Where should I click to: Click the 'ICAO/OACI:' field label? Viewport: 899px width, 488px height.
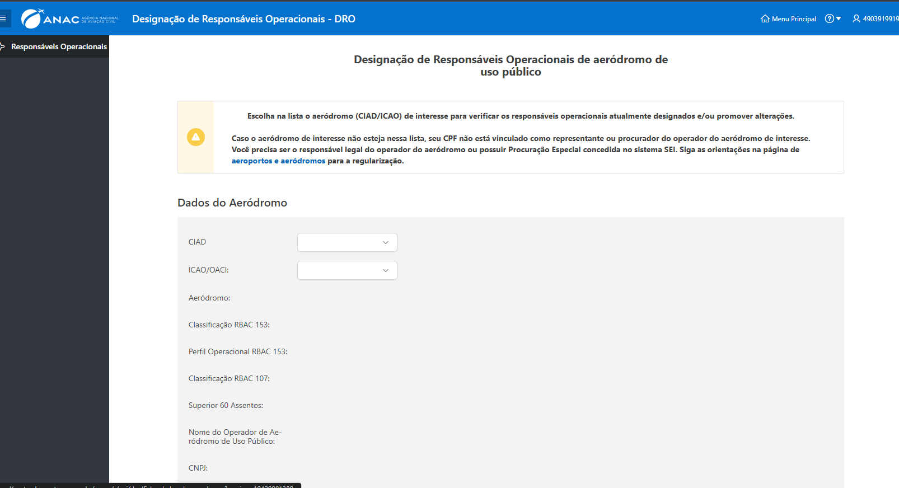click(x=209, y=270)
